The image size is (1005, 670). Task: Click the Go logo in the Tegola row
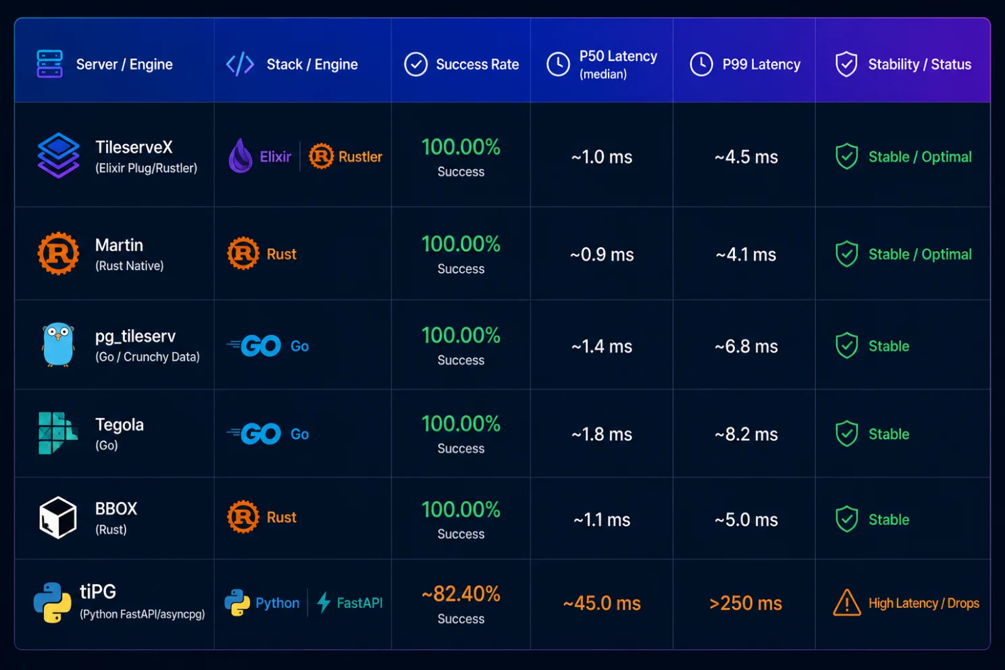point(254,434)
